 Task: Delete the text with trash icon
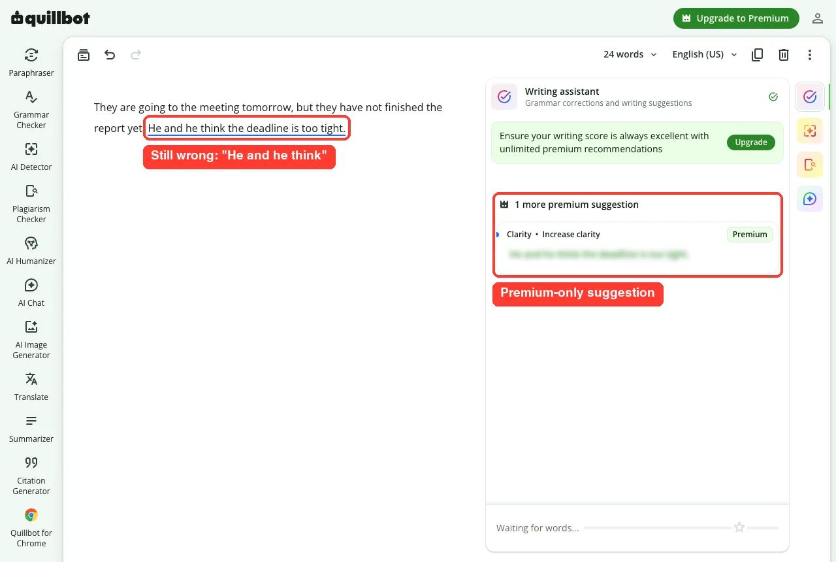coord(784,55)
